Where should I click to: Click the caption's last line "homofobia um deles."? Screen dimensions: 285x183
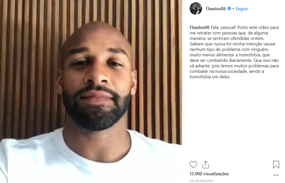(210, 77)
